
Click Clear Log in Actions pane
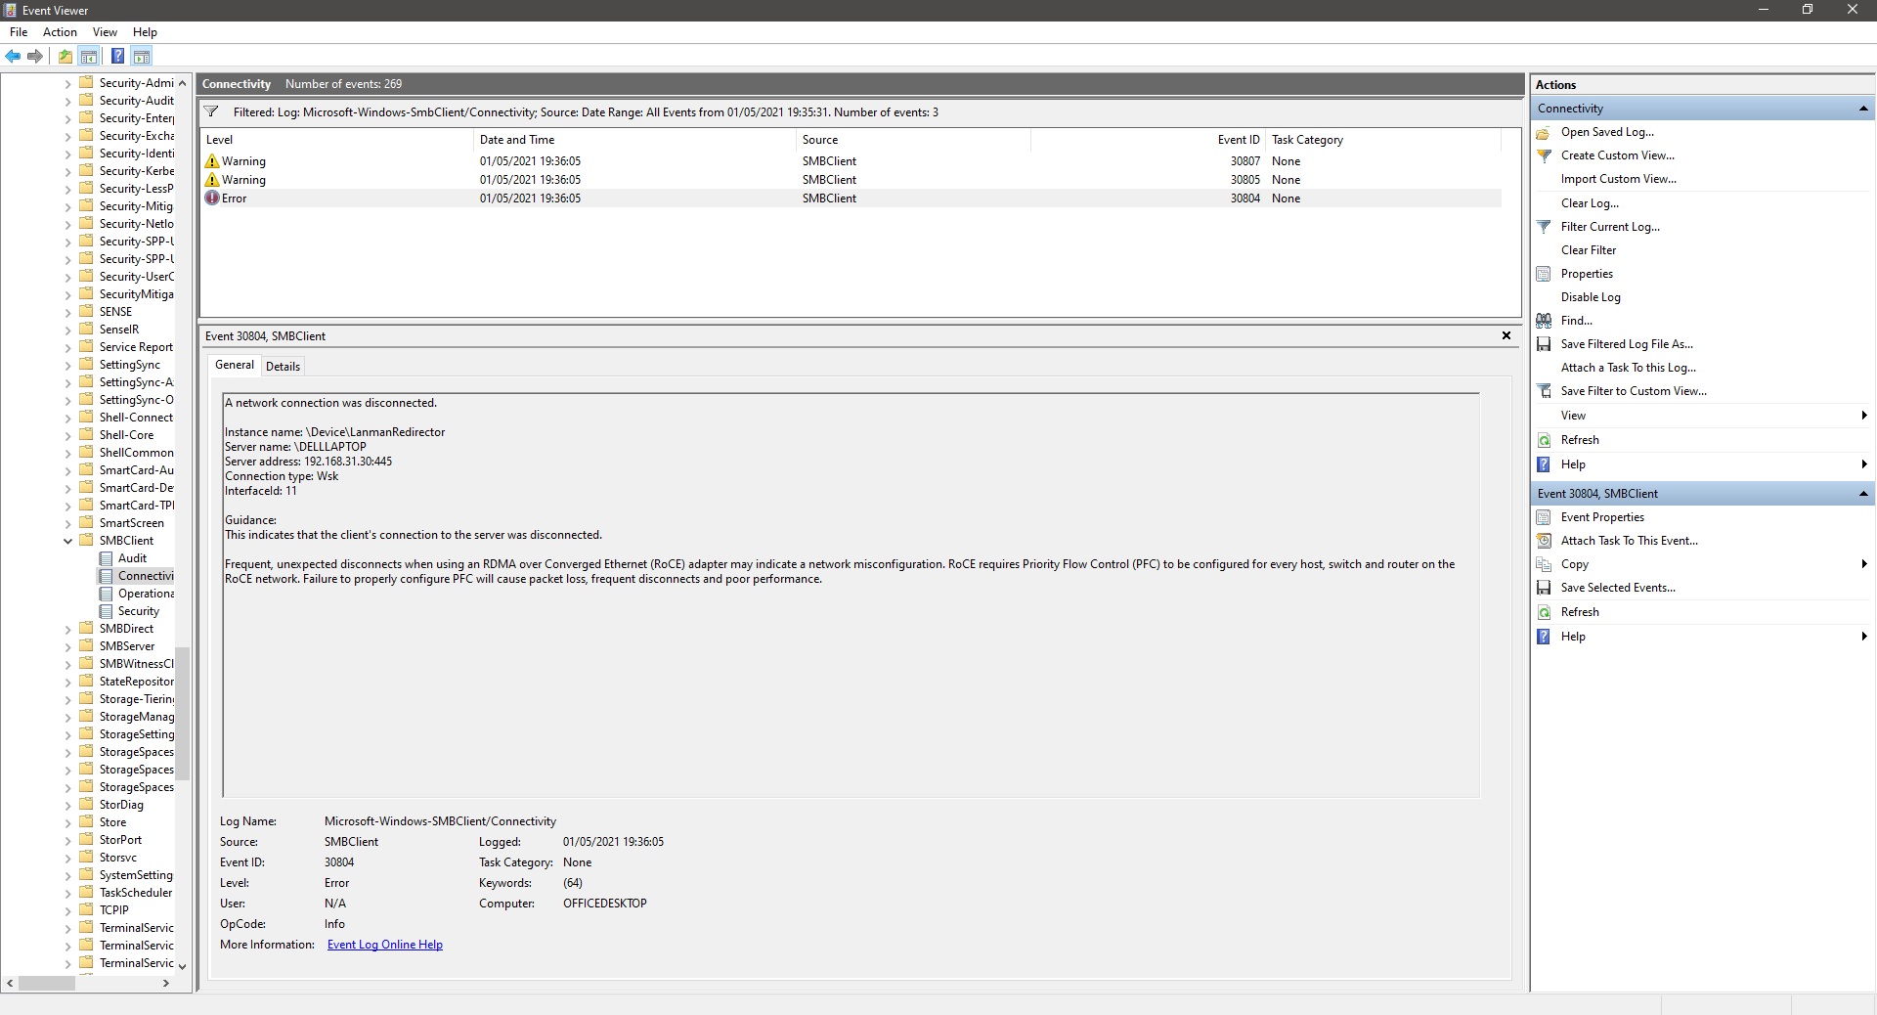(x=1590, y=203)
